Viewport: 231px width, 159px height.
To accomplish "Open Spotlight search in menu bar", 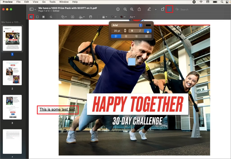I will click(x=222, y=2).
